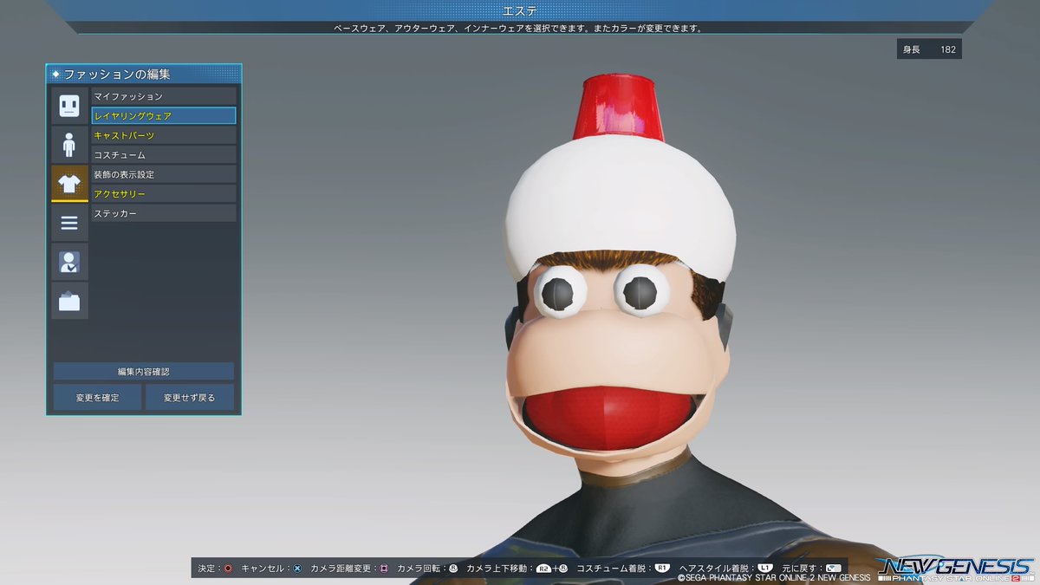Viewport: 1040px width, 585px height.
Task: Click the エステ title text
Action: 520,10
